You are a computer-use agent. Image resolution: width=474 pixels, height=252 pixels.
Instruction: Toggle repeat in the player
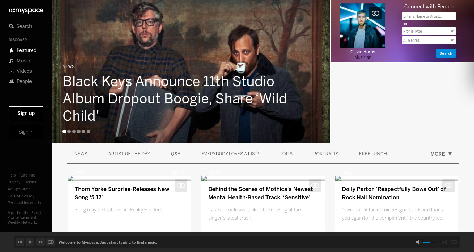pos(454,242)
